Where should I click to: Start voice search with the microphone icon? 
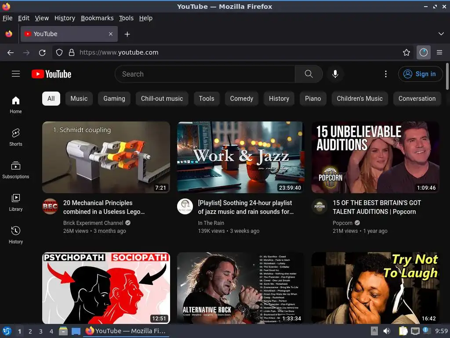[x=335, y=74]
